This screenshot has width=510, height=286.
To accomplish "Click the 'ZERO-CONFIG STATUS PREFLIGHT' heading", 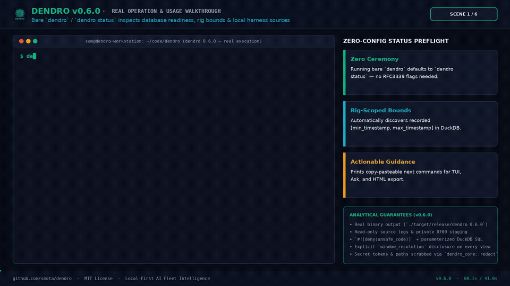I will [x=396, y=41].
